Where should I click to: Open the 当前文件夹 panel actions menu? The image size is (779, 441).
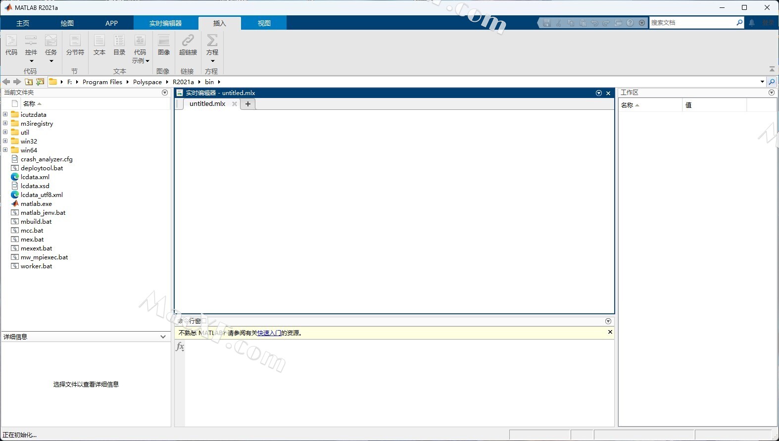pos(165,93)
